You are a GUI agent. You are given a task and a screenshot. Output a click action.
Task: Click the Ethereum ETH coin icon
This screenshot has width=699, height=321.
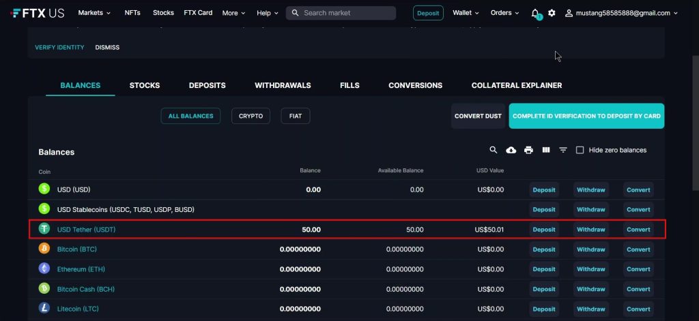tap(44, 269)
